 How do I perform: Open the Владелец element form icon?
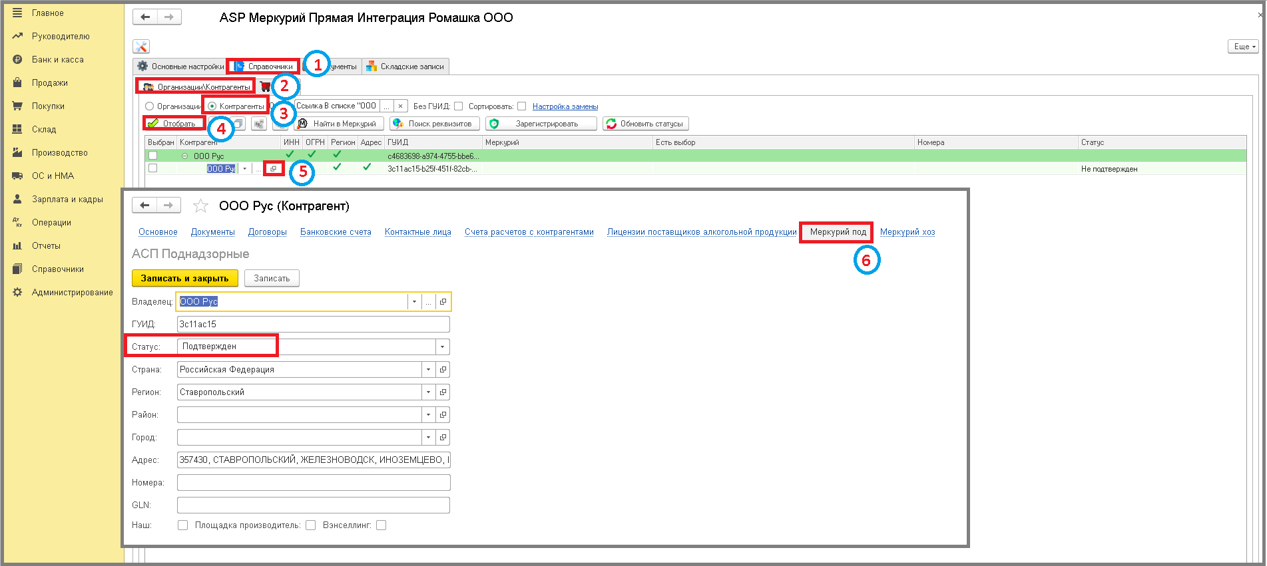coord(443,301)
